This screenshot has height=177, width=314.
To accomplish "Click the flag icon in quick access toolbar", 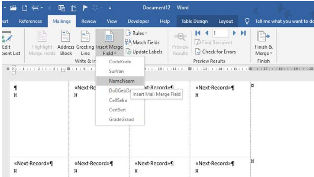I will point(85,8).
